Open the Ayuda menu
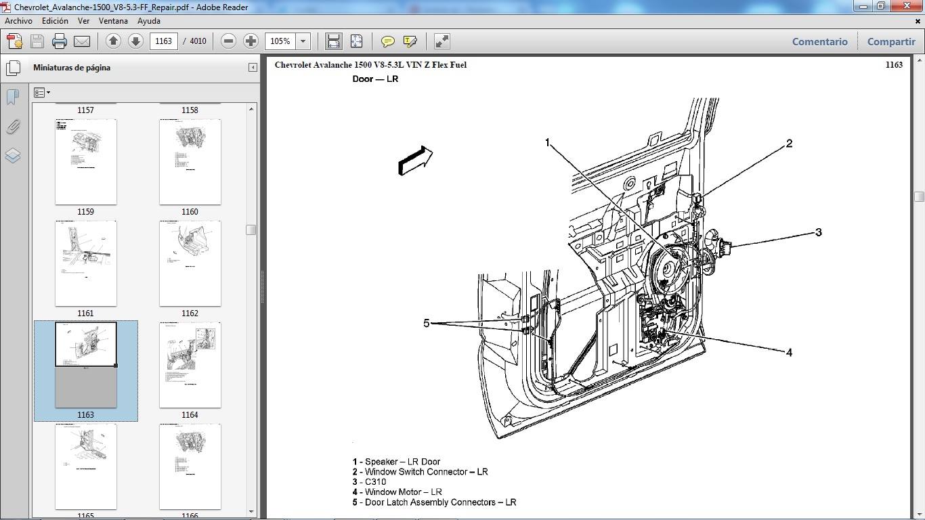This screenshot has height=520, width=925. click(148, 21)
